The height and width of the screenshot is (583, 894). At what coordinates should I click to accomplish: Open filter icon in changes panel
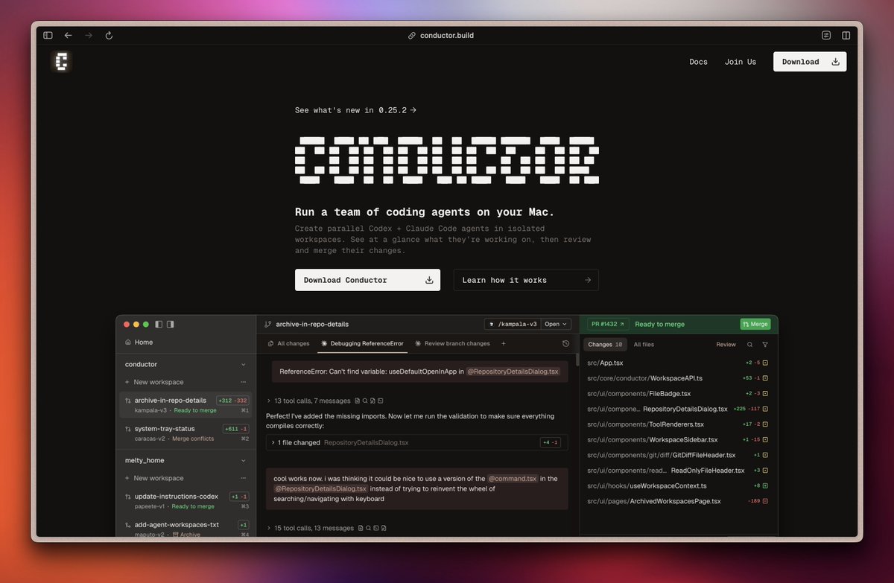(x=765, y=345)
